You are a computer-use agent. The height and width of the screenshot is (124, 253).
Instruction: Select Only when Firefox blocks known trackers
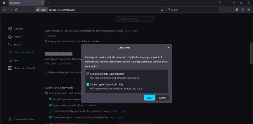[46, 41]
